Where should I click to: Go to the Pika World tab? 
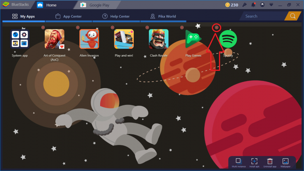pos(163,16)
